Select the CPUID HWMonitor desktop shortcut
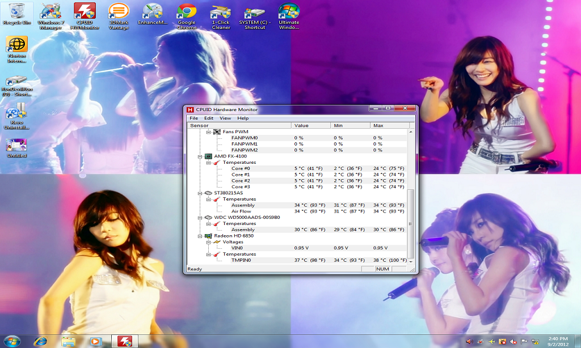 coord(85,16)
